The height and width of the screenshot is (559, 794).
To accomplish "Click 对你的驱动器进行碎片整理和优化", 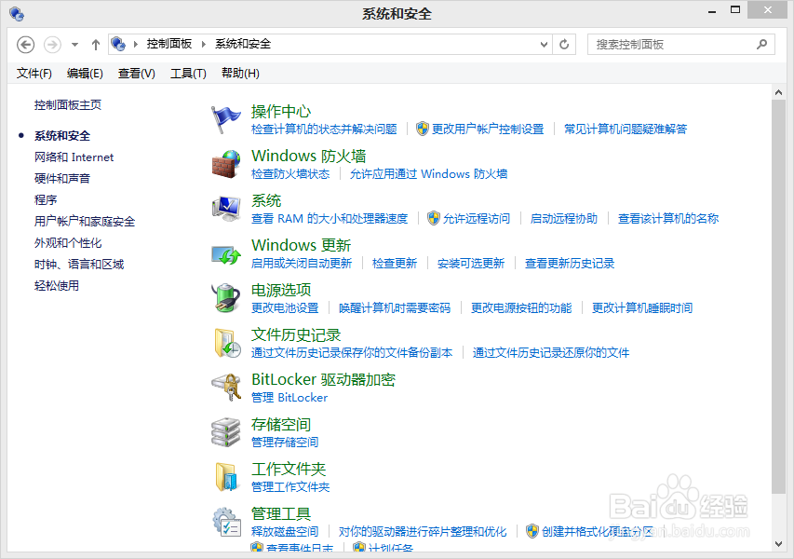I will coord(423,532).
